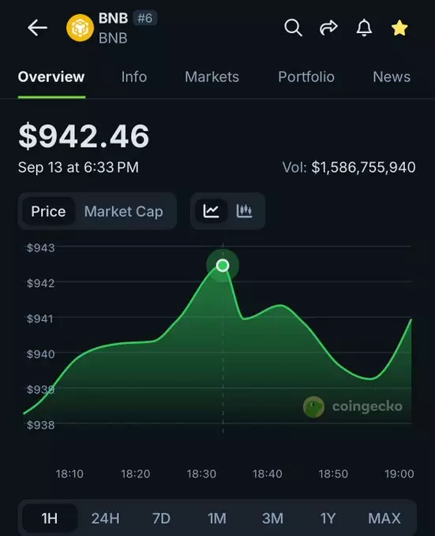Tap the highlighted chart point marker
435x536 pixels.
click(223, 266)
